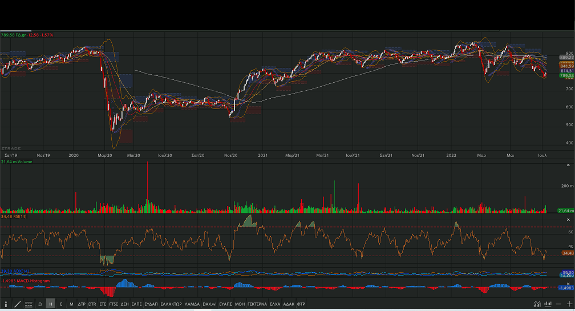
Task: Select the Μ monthly timeframe
Action: 71,304
